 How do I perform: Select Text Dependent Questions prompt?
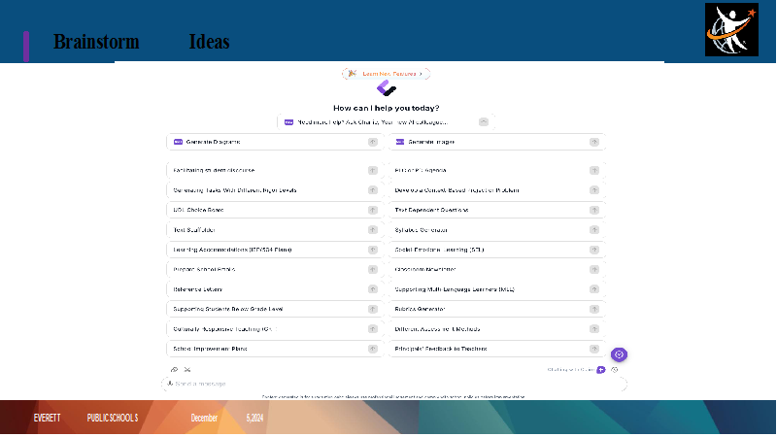pyautogui.click(x=496, y=210)
